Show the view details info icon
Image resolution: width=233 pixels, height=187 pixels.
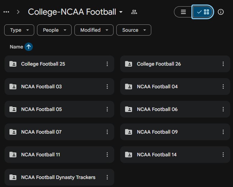click(x=221, y=12)
